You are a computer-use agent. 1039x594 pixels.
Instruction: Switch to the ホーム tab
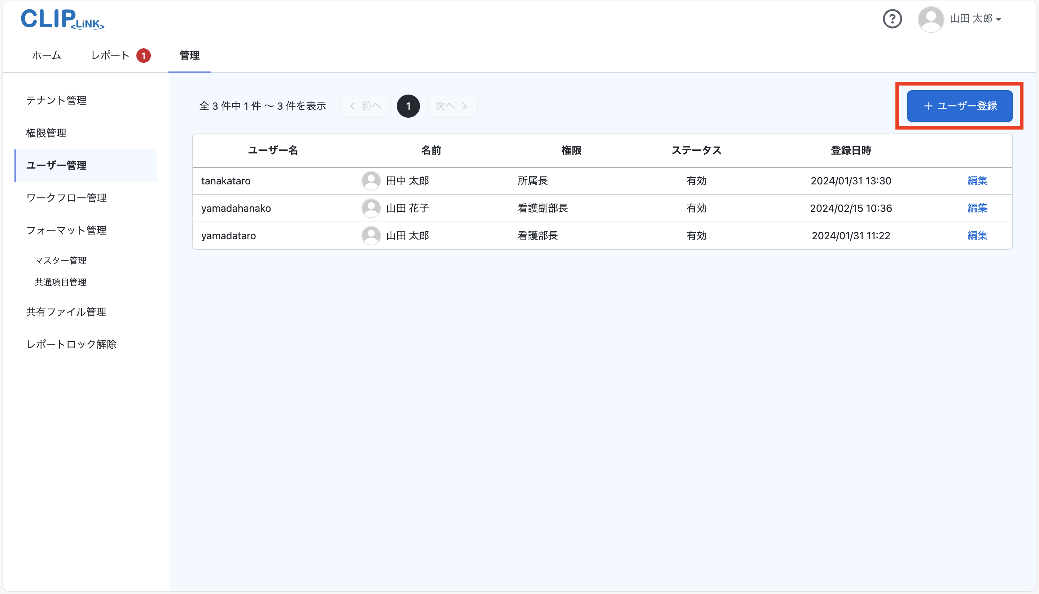pos(46,55)
